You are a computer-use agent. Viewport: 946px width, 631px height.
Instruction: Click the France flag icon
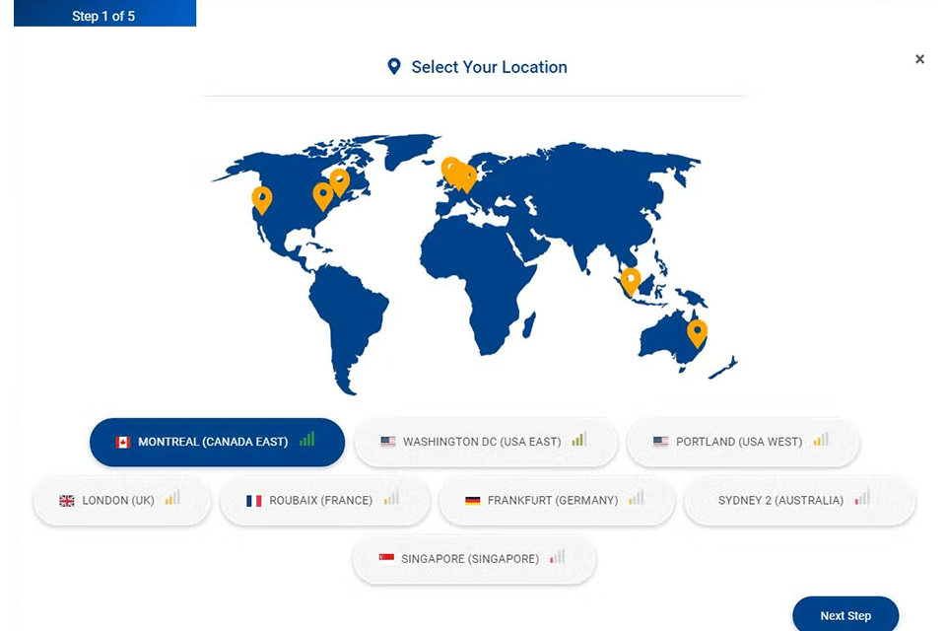(254, 501)
